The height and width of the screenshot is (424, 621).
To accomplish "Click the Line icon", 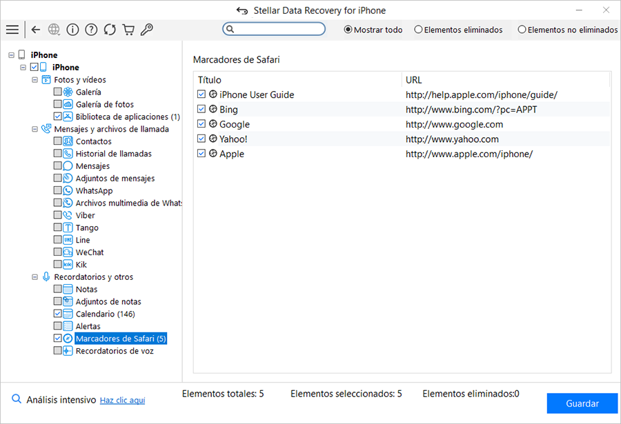I will (68, 239).
